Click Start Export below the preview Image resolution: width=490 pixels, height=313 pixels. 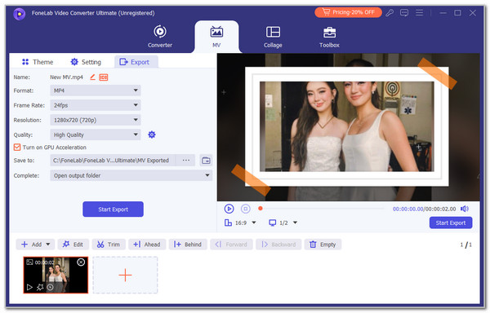(x=451, y=223)
